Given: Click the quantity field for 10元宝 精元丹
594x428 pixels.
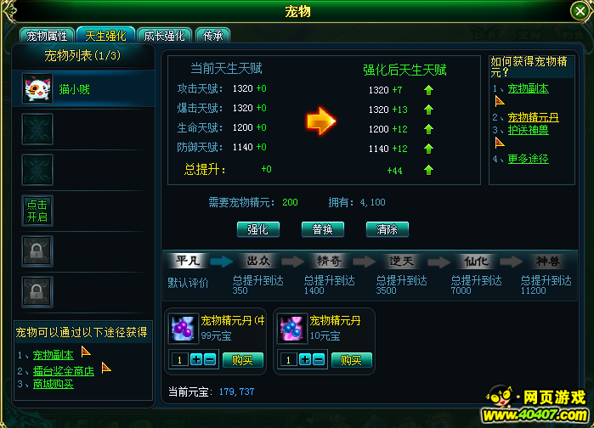Looking at the screenshot, I should pyautogui.click(x=289, y=359).
